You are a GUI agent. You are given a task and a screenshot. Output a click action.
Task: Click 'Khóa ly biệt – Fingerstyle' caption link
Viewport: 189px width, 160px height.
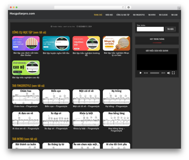click(x=86, y=129)
